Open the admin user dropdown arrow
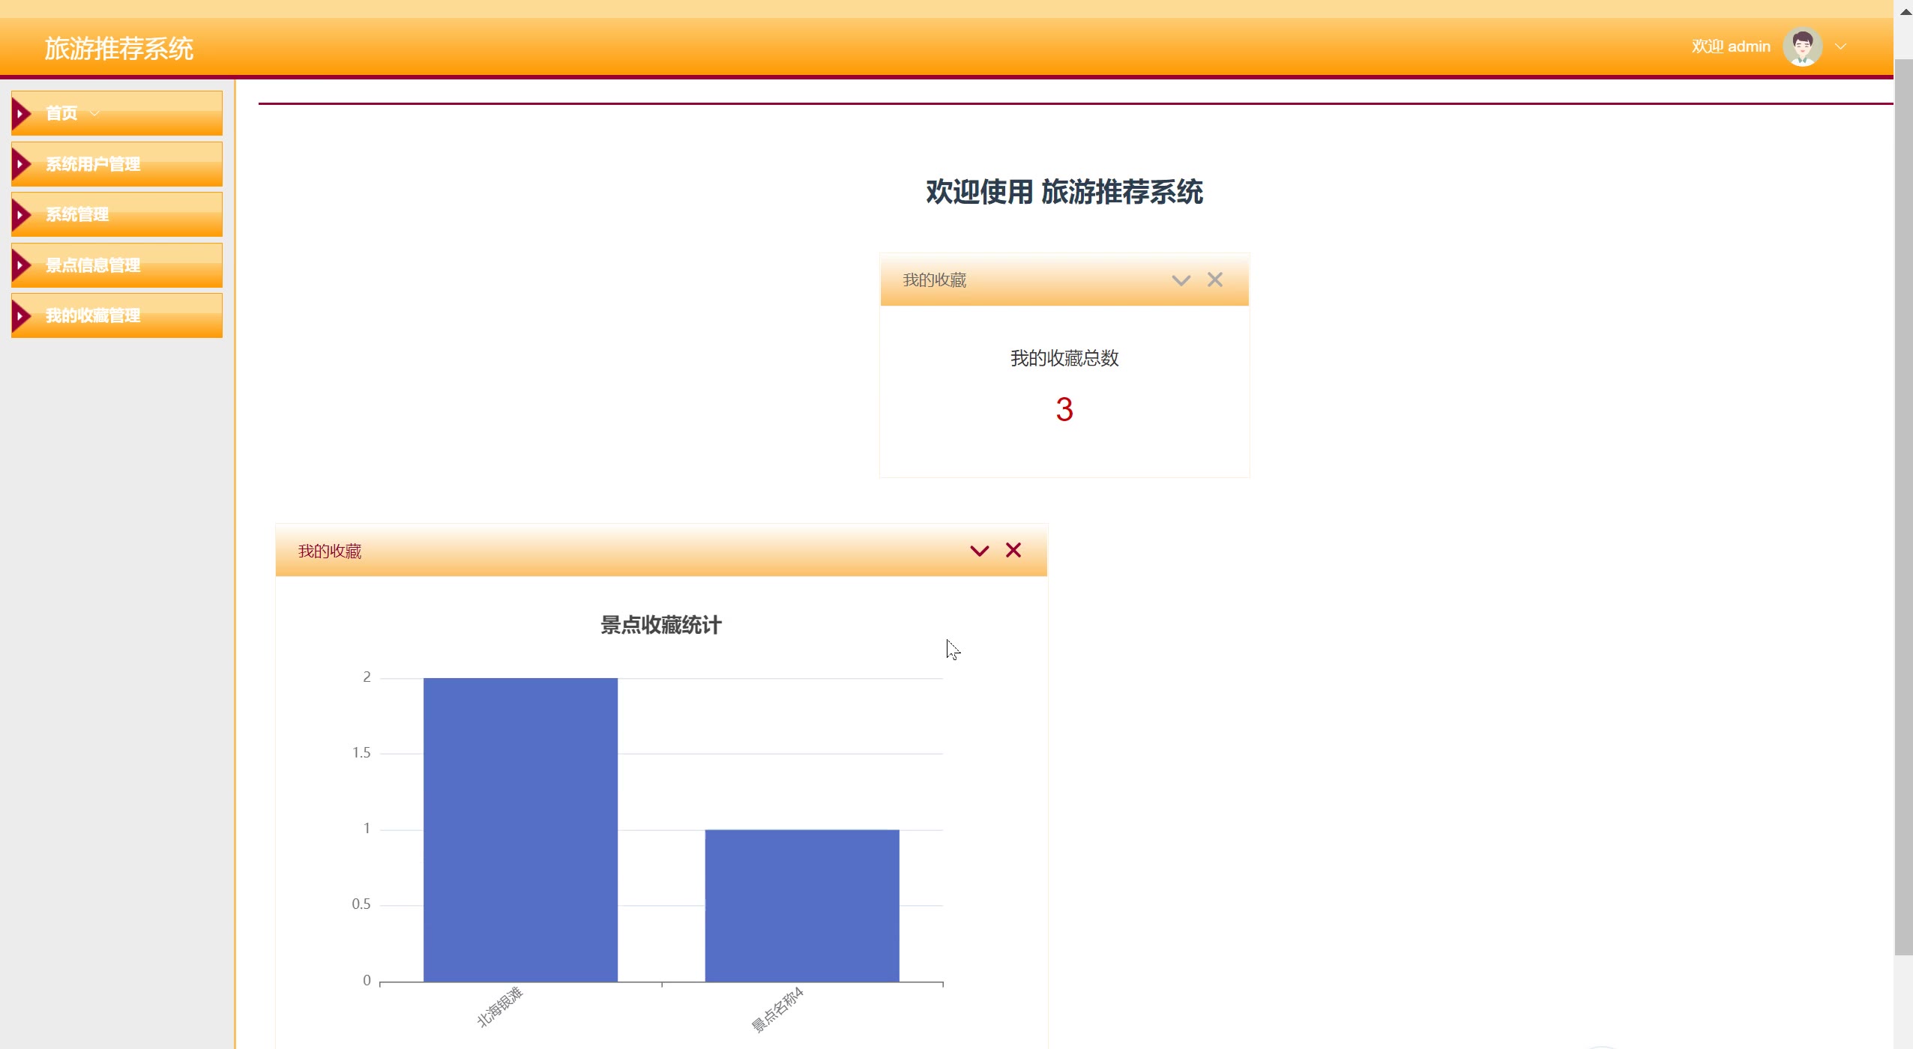 point(1840,46)
